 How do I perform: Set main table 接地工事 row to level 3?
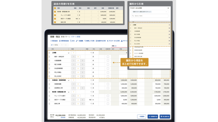(x=82, y=104)
